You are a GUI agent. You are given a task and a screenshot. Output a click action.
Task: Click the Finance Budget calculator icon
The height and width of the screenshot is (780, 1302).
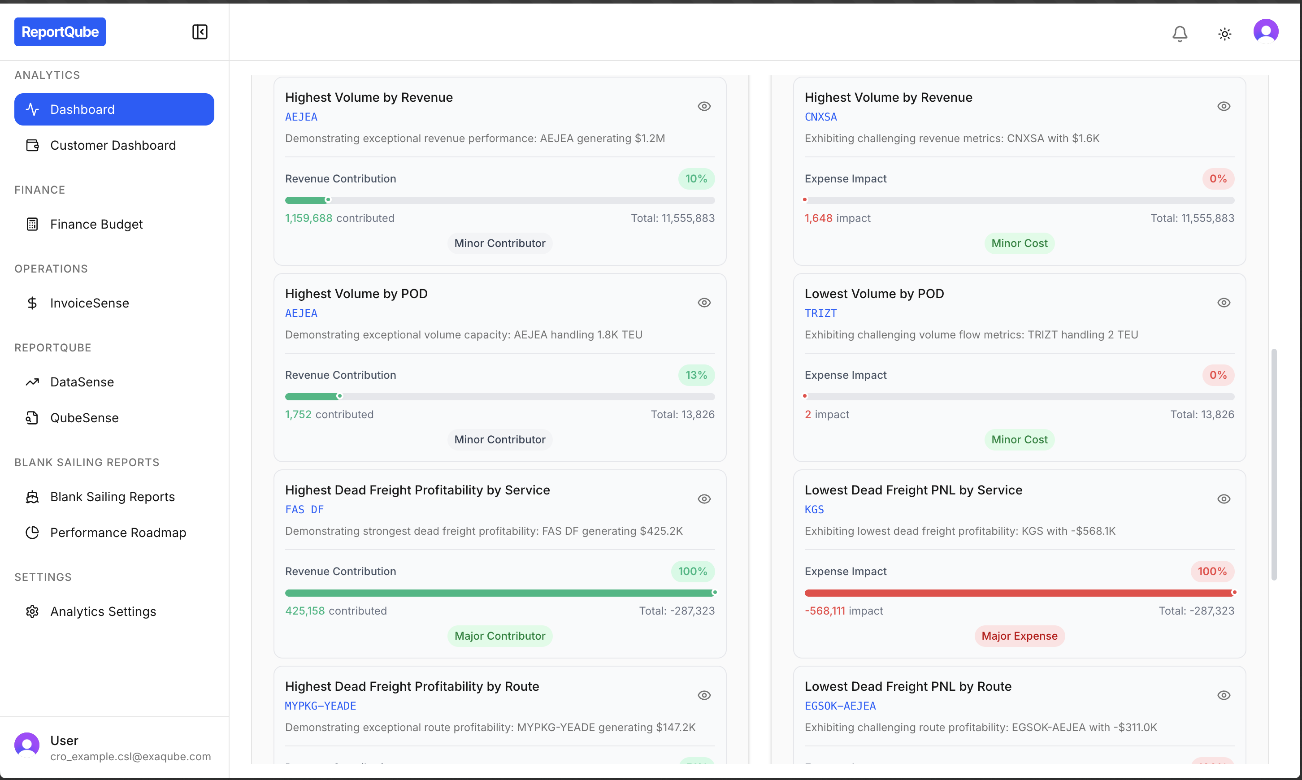pyautogui.click(x=33, y=224)
